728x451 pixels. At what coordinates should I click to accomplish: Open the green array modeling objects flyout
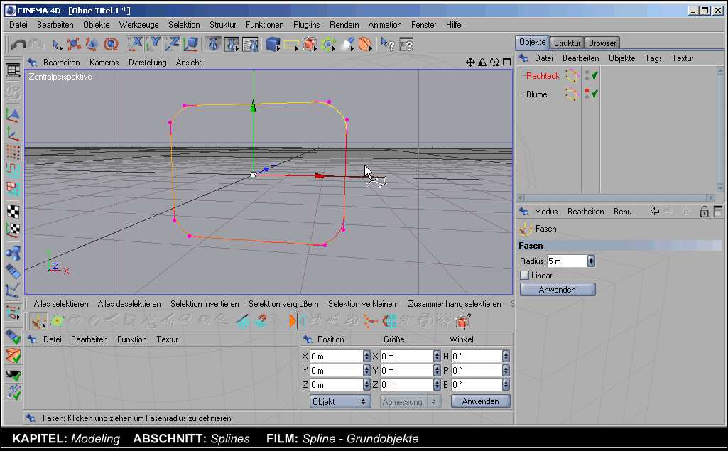[x=328, y=44]
